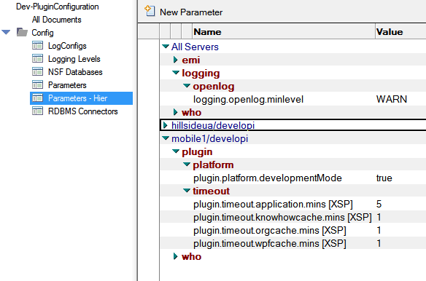Select the hillsideua/developi server label
Viewport: 426px width, 281px height.
point(213,125)
